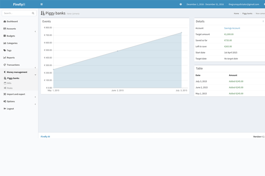This screenshot has width=265, height=176.
Task: Go to Home via the breadcrumb
Action: (236, 14)
